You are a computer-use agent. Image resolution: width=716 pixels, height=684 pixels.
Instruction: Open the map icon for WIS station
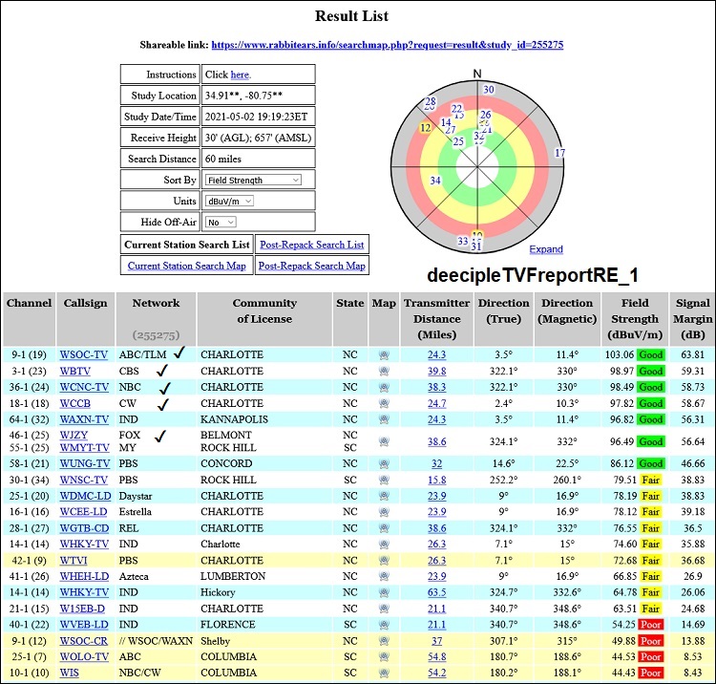pyautogui.click(x=383, y=673)
